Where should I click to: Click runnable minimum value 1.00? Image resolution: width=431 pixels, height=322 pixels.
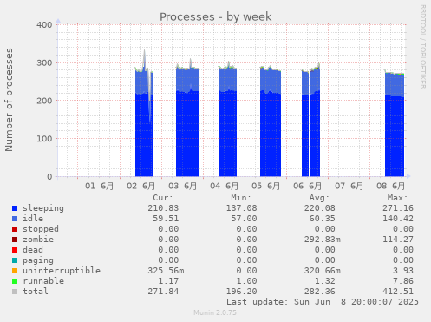point(246,281)
